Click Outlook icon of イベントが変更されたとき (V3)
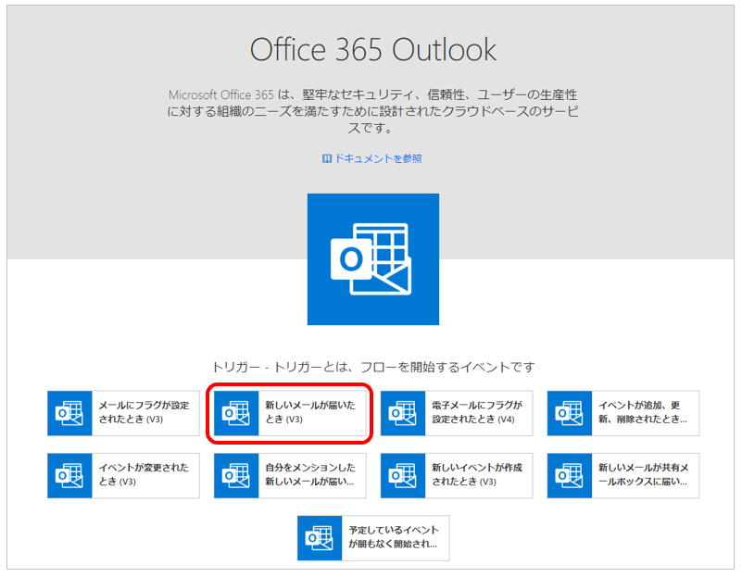The image size is (742, 577). click(x=69, y=475)
